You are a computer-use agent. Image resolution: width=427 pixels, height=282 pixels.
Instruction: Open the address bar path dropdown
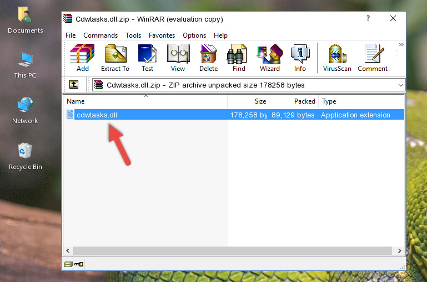pyautogui.click(x=400, y=85)
